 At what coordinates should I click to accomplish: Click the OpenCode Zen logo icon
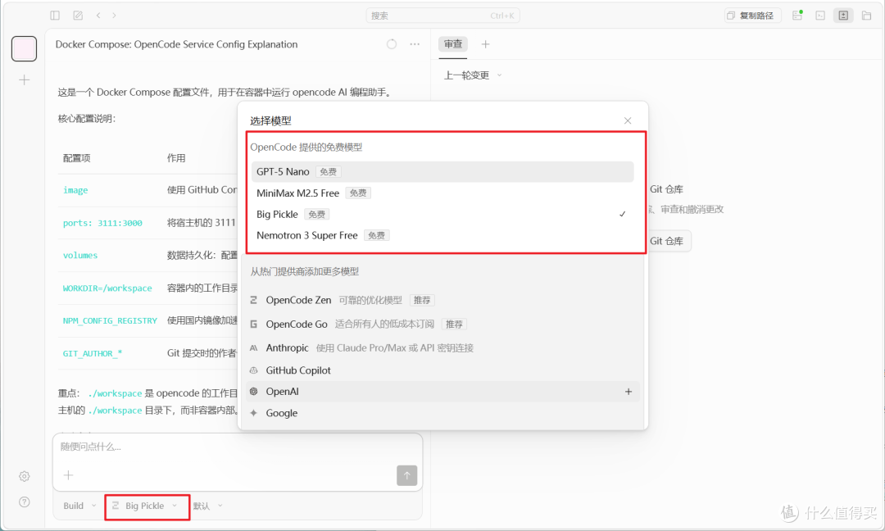tap(253, 300)
